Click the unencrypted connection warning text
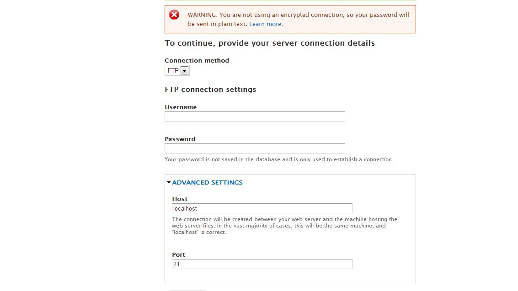Viewport: 518px width, 291px height. (x=298, y=20)
